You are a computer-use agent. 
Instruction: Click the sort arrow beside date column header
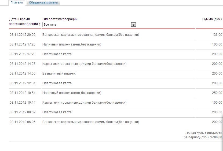(x=40, y=24)
